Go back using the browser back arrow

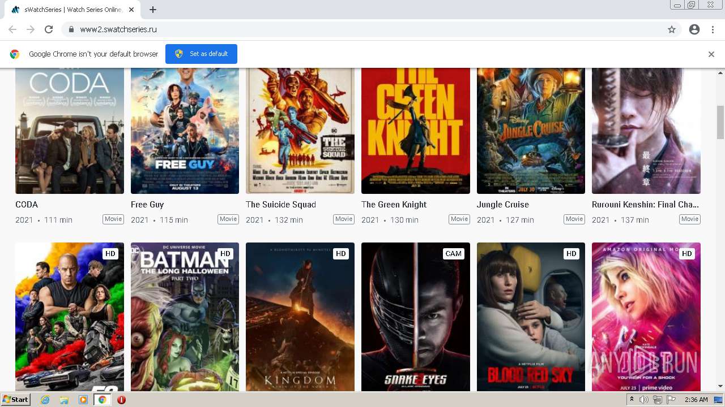[x=12, y=29]
